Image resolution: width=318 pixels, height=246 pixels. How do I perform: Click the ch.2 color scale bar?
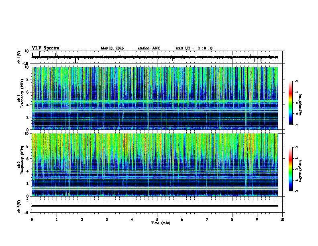pos(291,169)
